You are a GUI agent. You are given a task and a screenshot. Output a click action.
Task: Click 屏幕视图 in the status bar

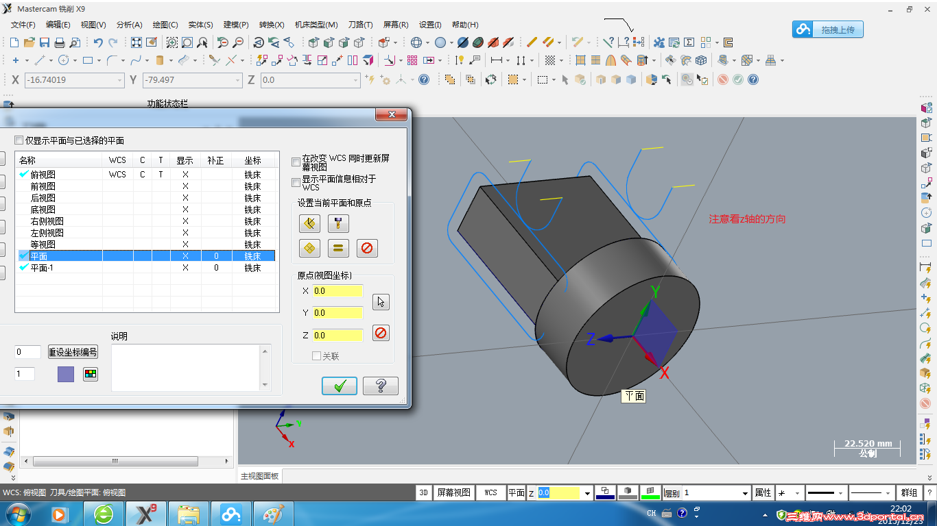click(x=454, y=492)
